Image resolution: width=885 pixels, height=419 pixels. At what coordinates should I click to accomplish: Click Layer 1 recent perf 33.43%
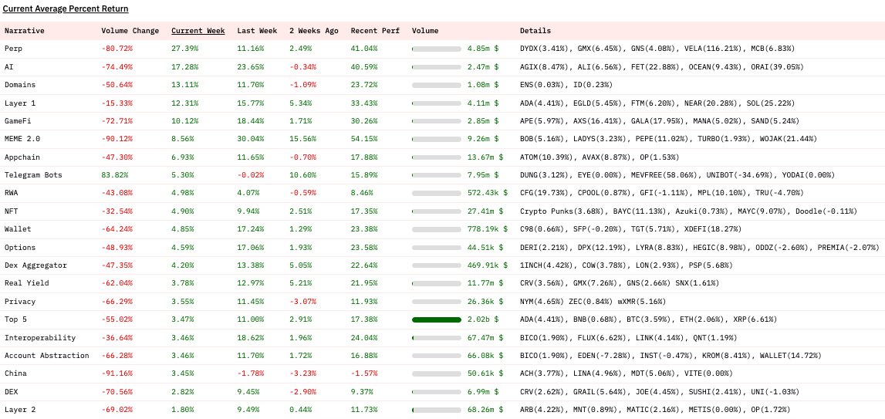(x=365, y=103)
